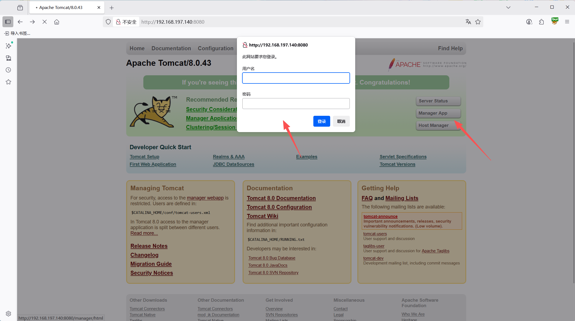Expand the list all tabs chevron
Screen dimensions: 575x321
click(508, 7)
